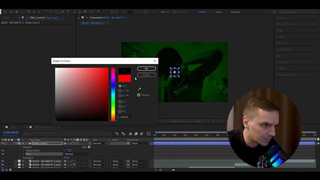Hide Ellipse Path 1 with its eye icon
The width and height of the screenshot is (320, 180).
[x=2, y=150]
